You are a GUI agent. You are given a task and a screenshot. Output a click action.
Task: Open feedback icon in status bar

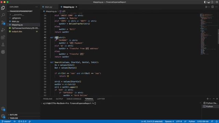pyautogui.click(x=212, y=122)
